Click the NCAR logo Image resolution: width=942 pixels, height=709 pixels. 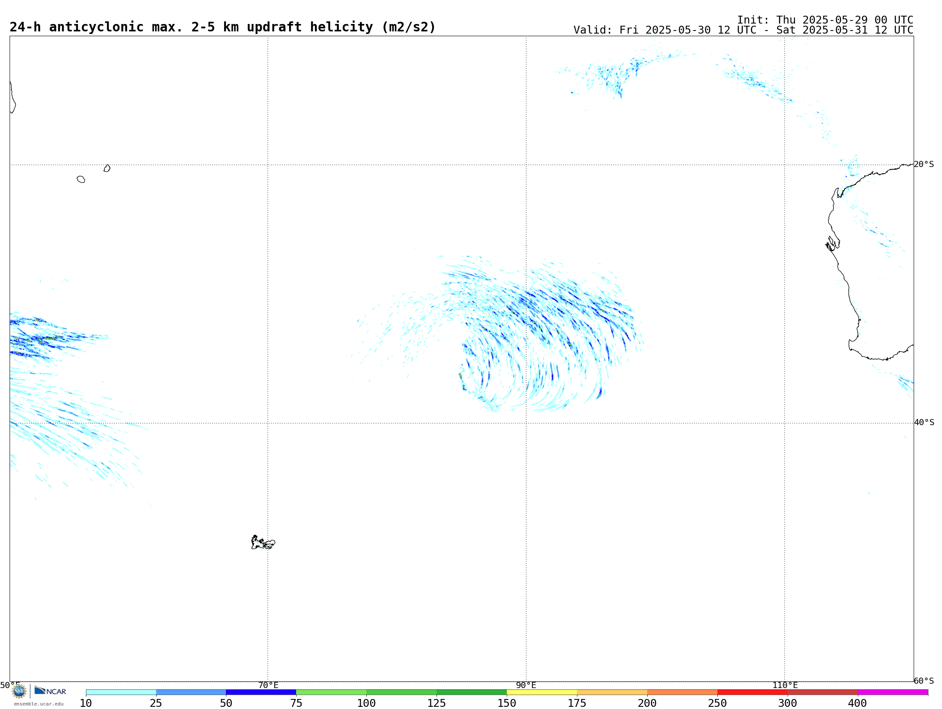point(50,691)
